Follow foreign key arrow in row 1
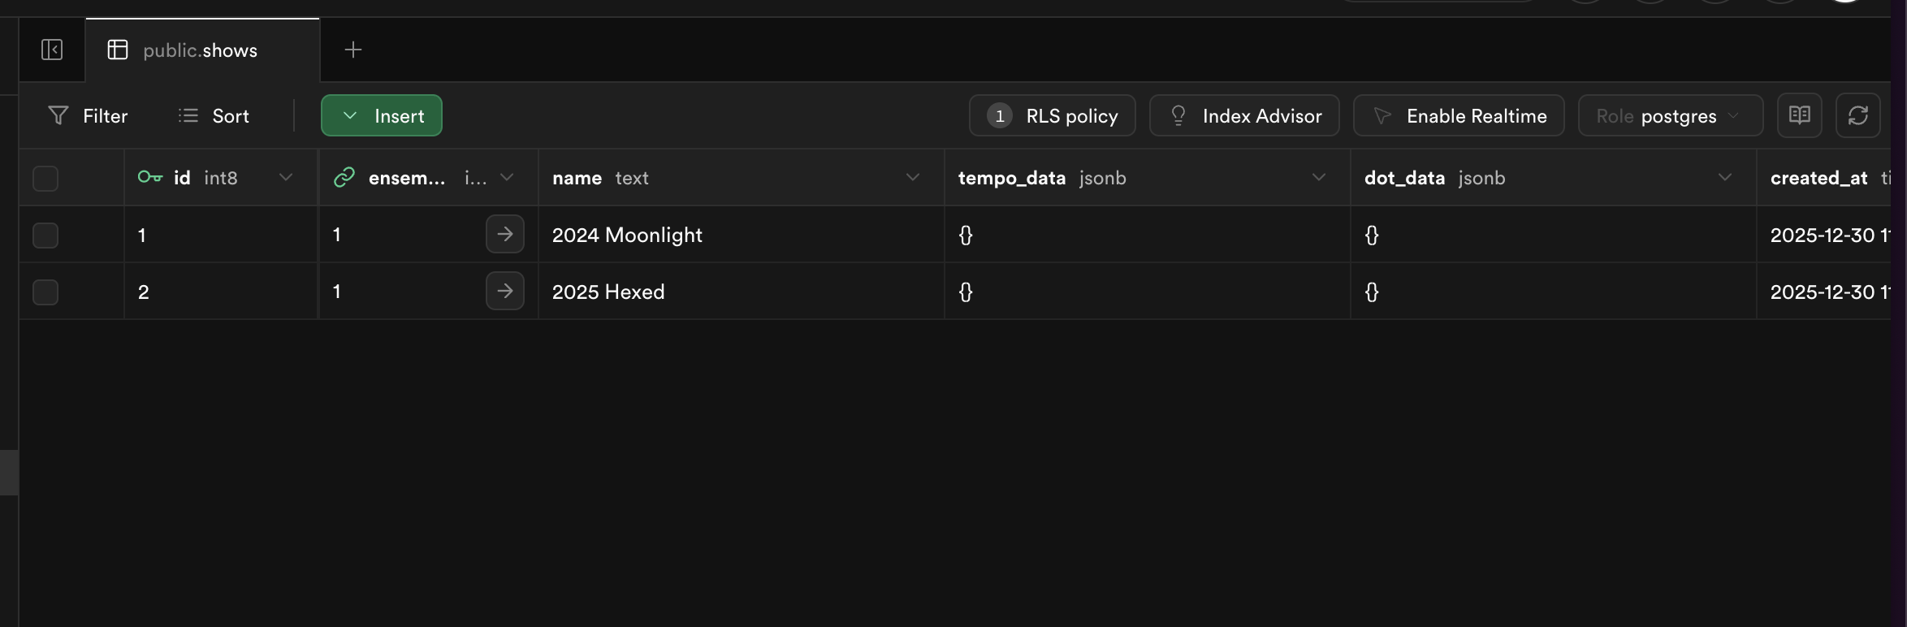The width and height of the screenshot is (1907, 627). [505, 235]
